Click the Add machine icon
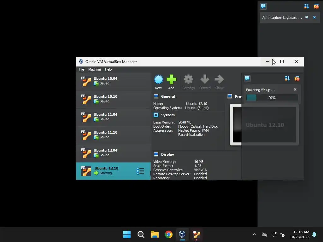323x242 pixels. tap(171, 79)
